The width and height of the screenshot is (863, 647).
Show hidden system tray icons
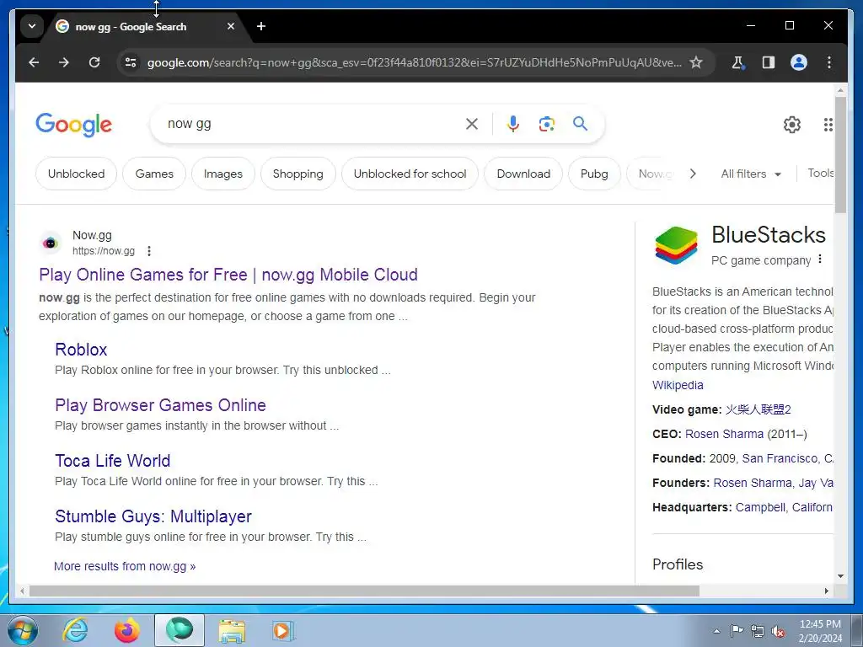716,630
